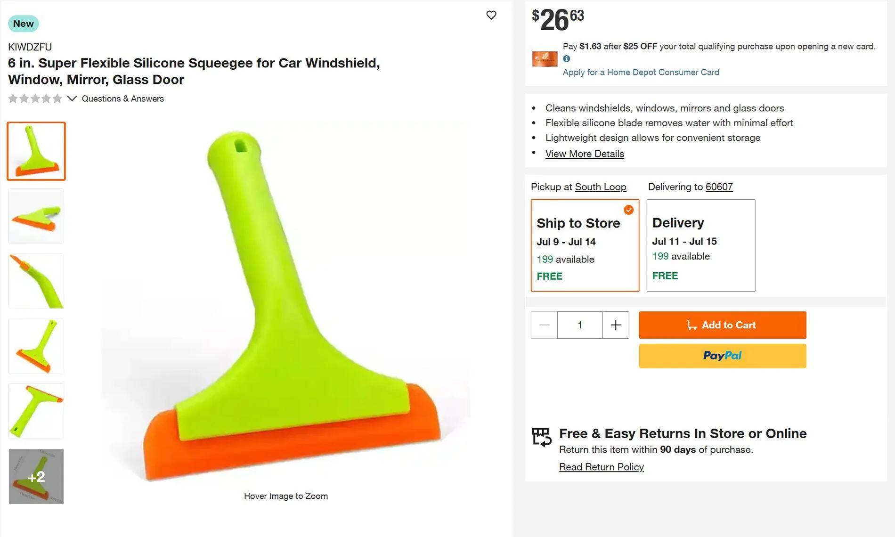Click the info icon beside card offer
The image size is (895, 537).
pos(566,59)
